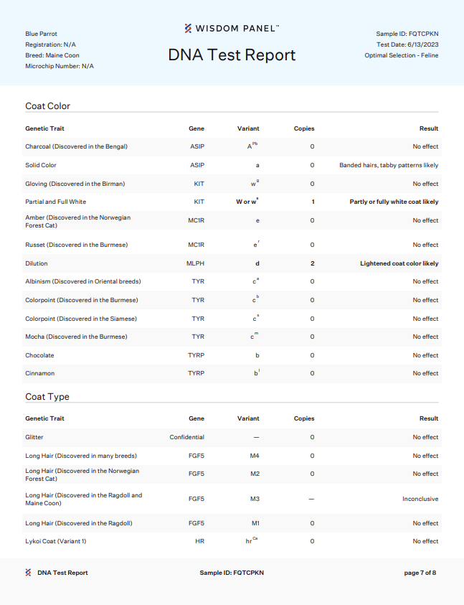Click 'Optimal Selection - Feline' text
The width and height of the screenshot is (464, 605).
(402, 55)
